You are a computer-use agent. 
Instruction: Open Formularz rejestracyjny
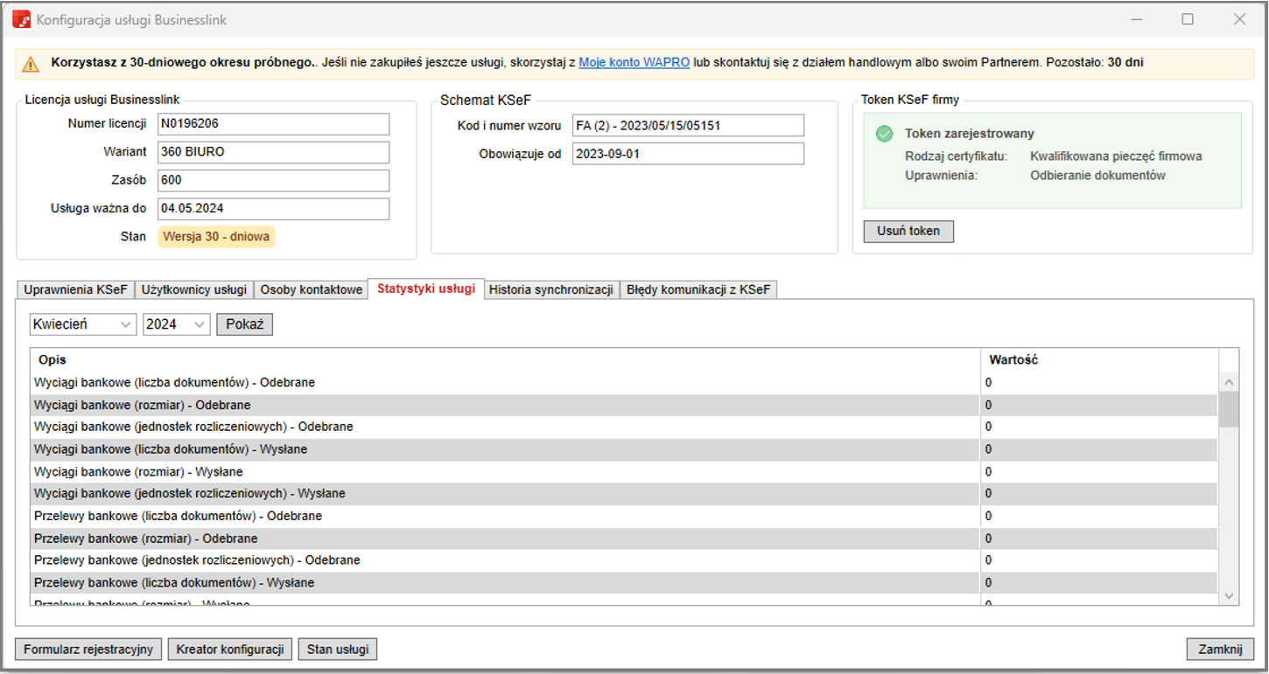pyautogui.click(x=88, y=650)
